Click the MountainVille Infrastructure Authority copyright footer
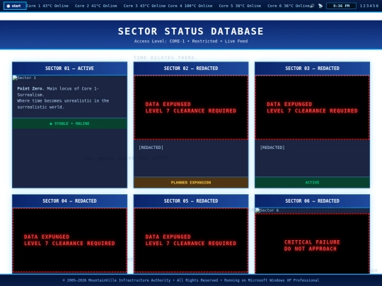Image resolution: width=382 pixels, height=286 pixels. point(191,280)
